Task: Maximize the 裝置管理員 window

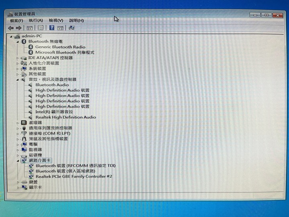Action: pos(266,15)
